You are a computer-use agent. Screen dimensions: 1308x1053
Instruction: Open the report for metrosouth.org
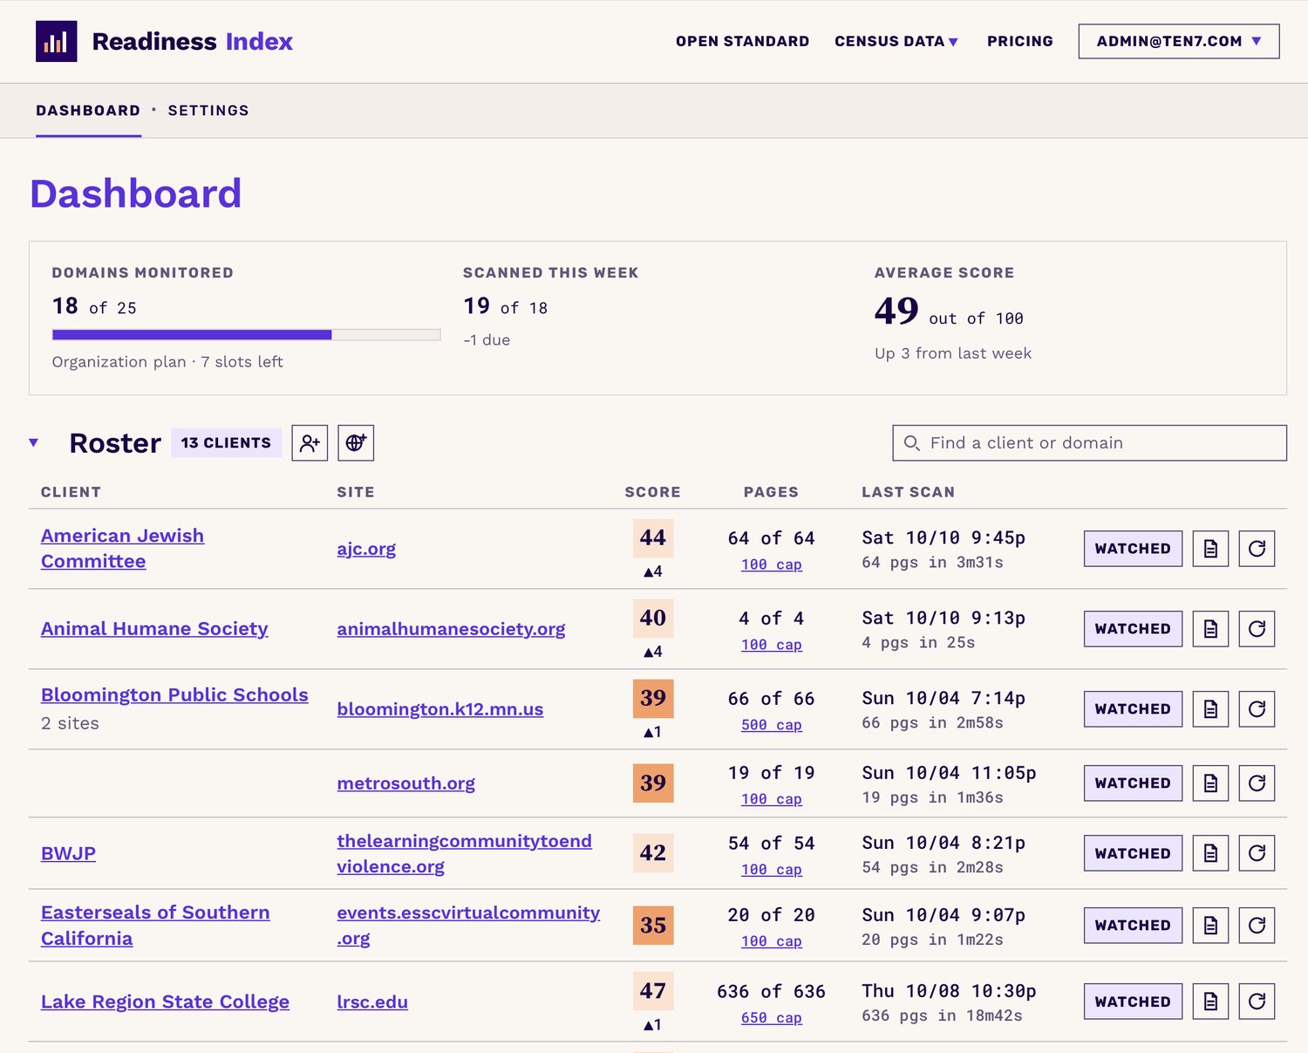click(1210, 783)
